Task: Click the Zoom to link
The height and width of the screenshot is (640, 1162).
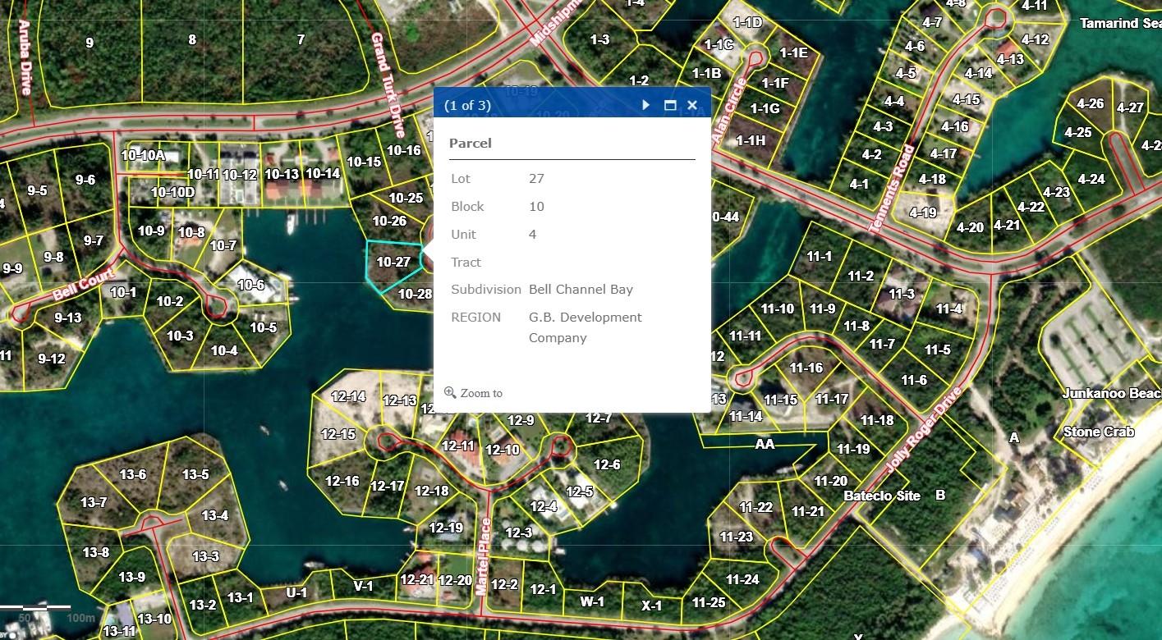Action: (480, 393)
